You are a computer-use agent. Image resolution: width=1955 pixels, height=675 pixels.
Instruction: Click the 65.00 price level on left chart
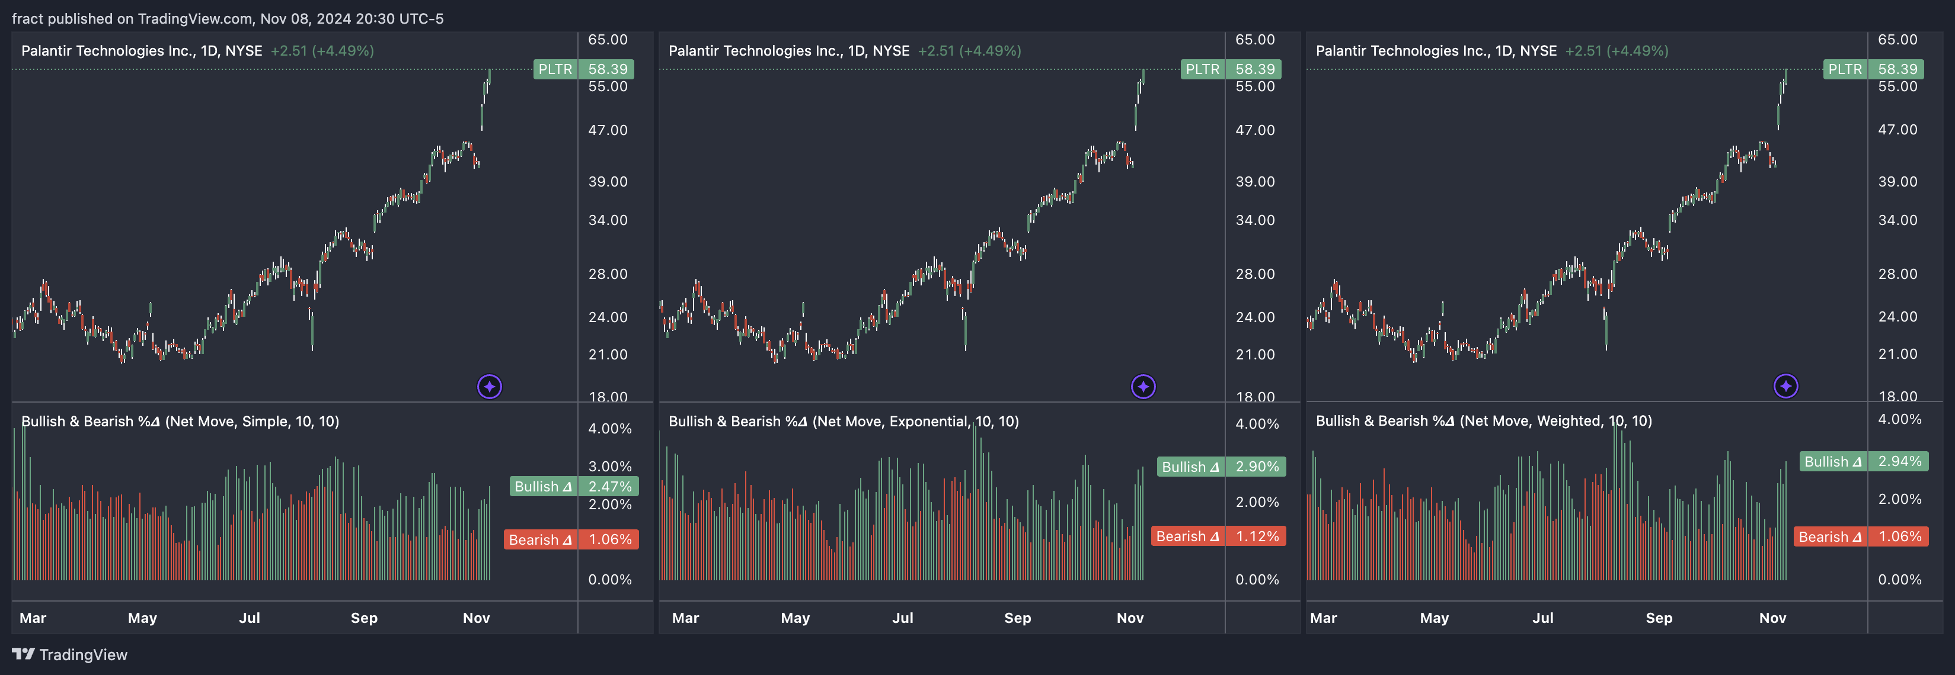(608, 40)
